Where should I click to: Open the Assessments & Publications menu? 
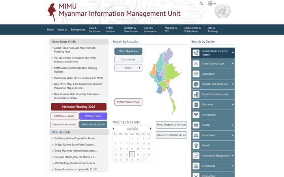coord(192,29)
